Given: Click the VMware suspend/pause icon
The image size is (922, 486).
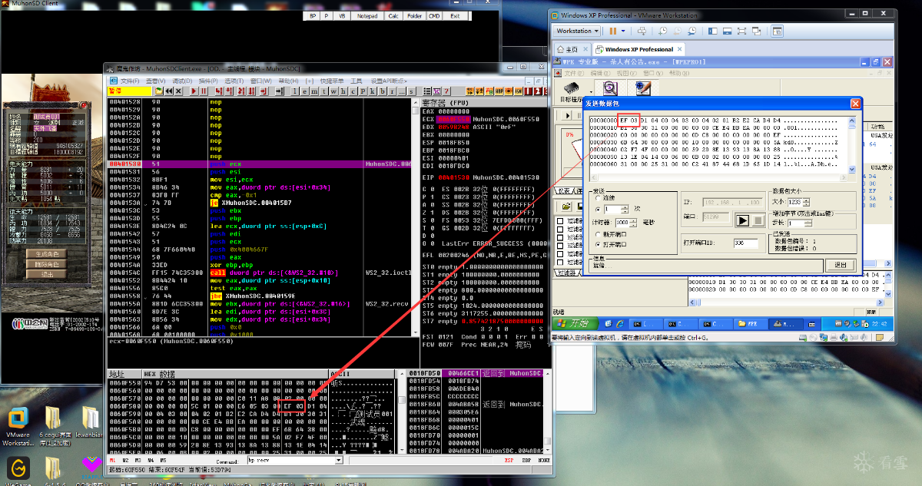Looking at the screenshot, I should pos(613,31).
